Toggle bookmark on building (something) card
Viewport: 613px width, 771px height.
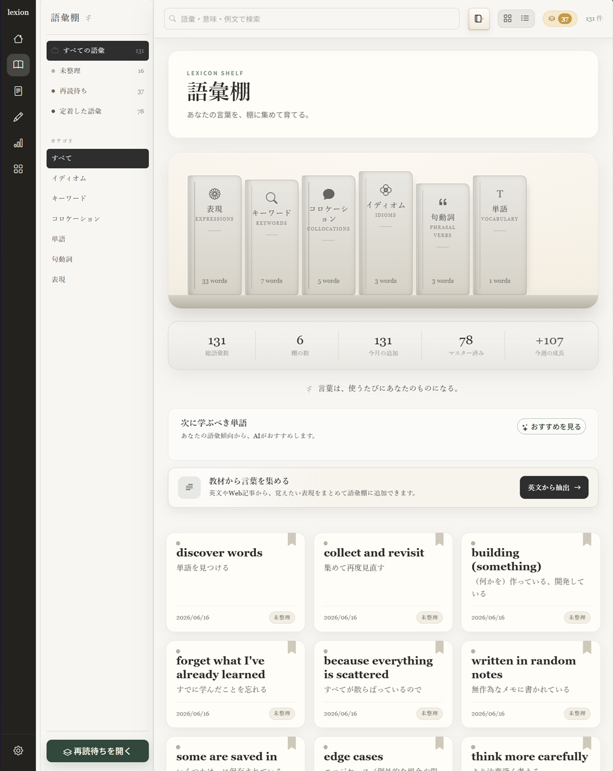(587, 540)
